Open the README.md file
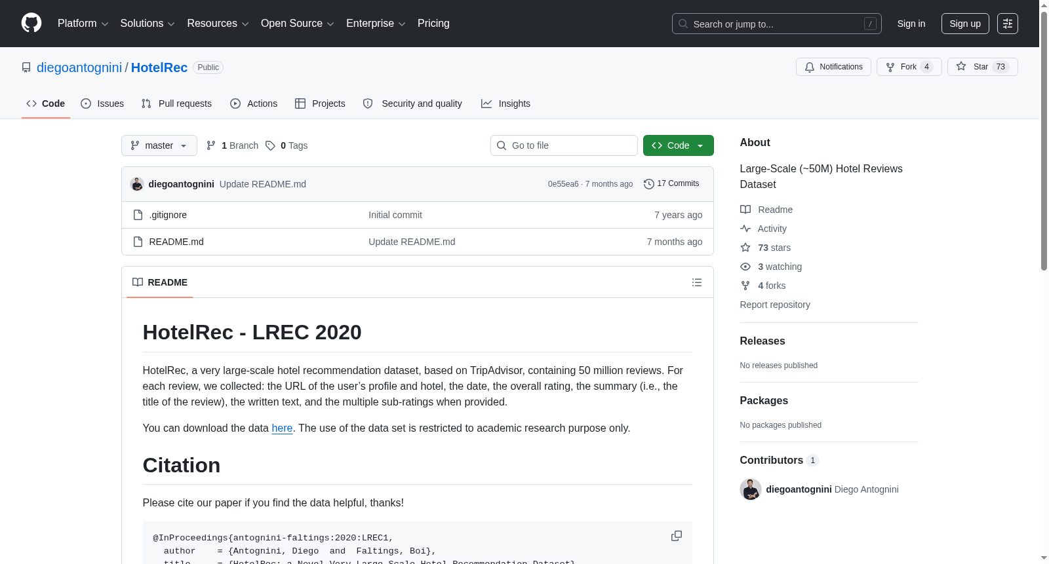1049x564 pixels. (x=176, y=242)
